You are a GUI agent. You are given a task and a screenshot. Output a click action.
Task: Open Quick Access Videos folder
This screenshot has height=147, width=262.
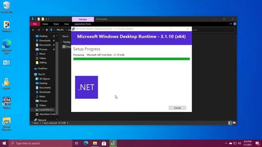43,58
